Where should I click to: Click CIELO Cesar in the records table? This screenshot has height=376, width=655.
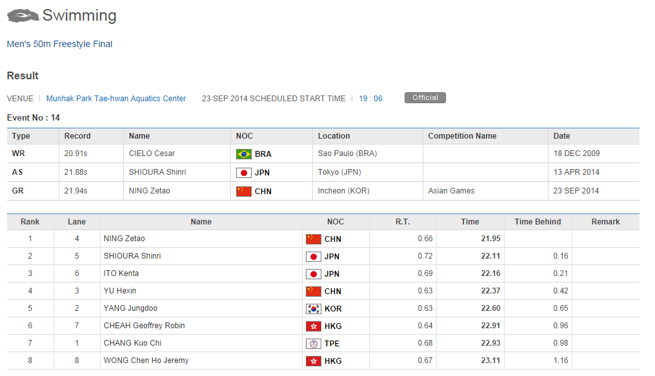point(152,154)
